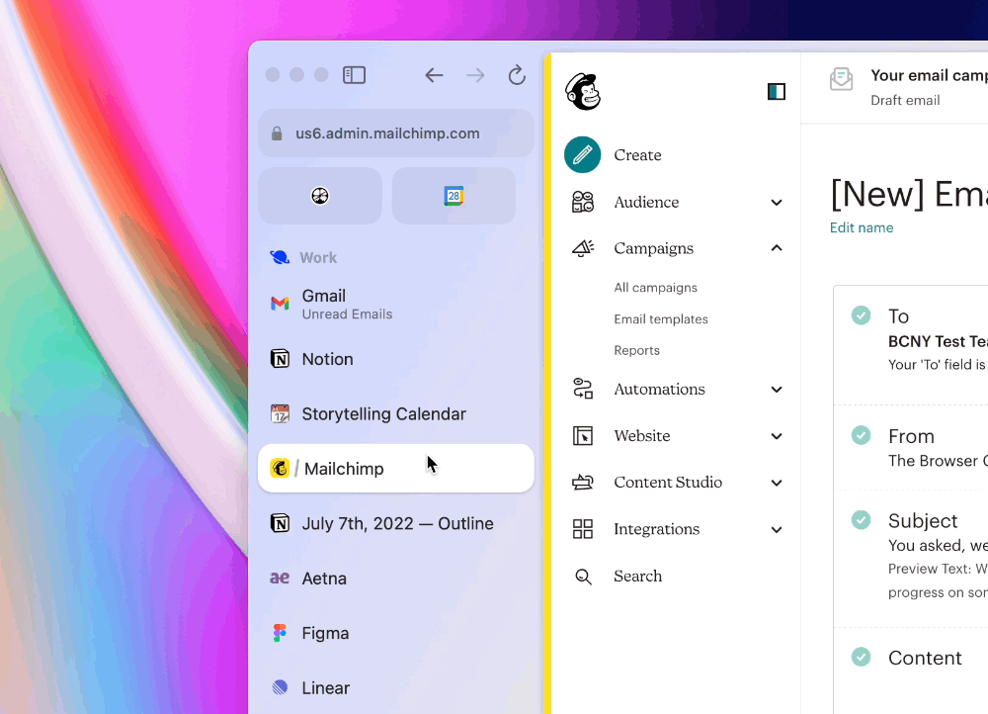Click the Draft email status text
Viewport: 988px width, 714px height.
click(905, 100)
